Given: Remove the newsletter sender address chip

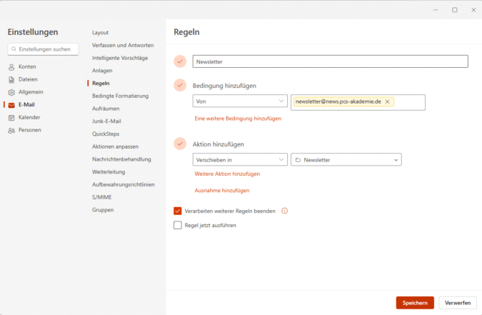Looking at the screenshot, I should 388,102.
